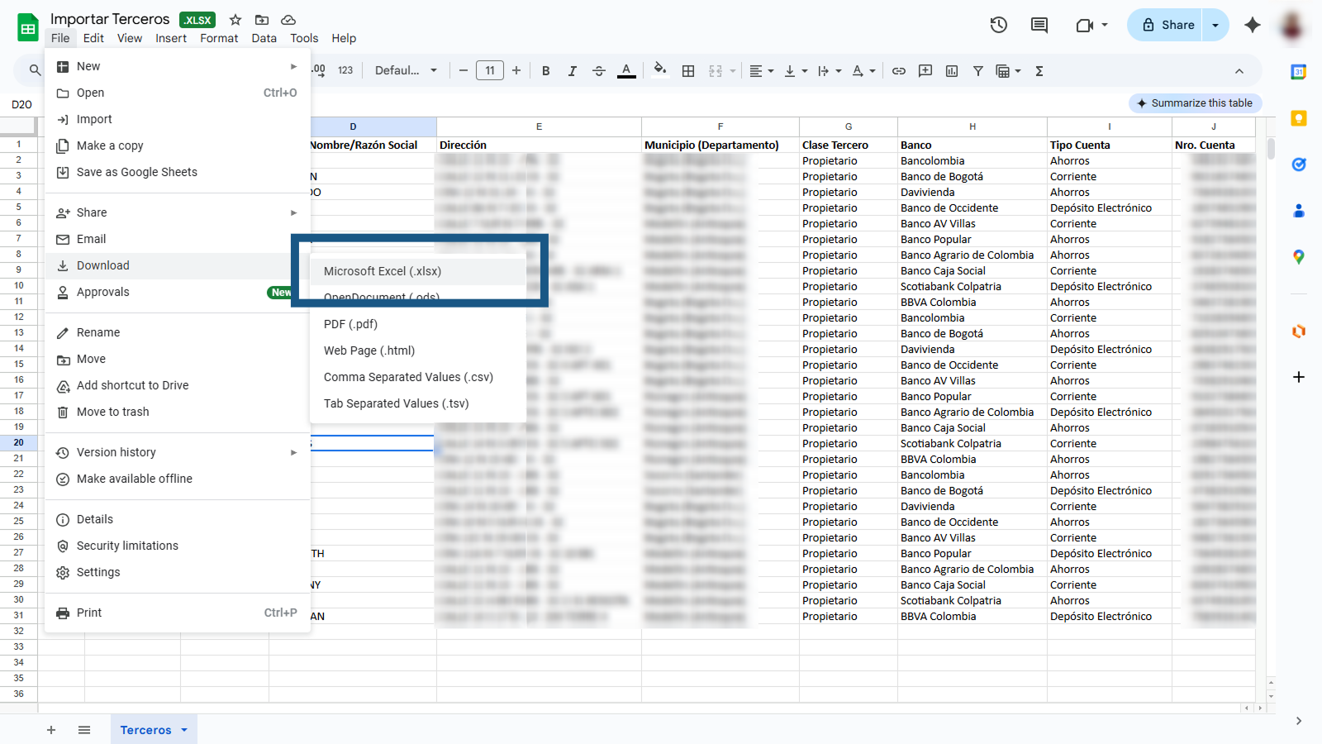Open Google Tasks in side panel

tap(1299, 165)
